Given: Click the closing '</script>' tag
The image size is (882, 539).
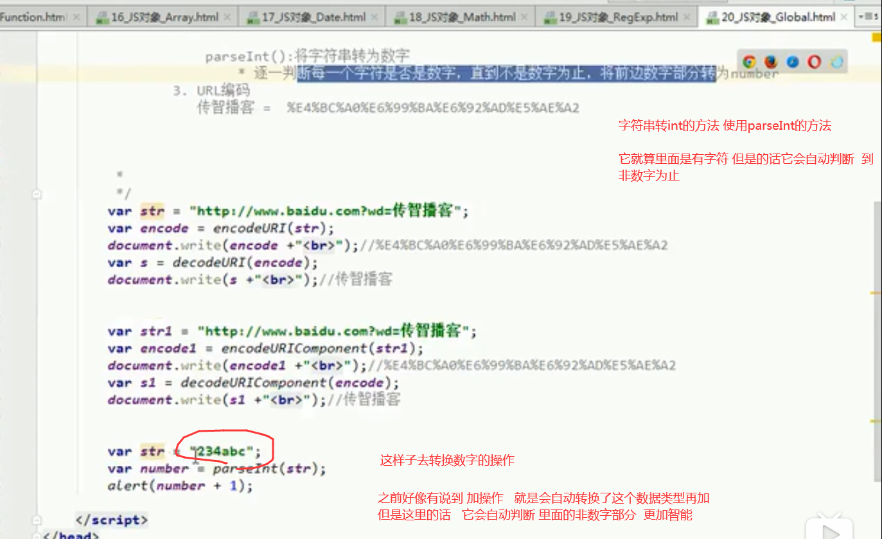Looking at the screenshot, I should (x=112, y=520).
